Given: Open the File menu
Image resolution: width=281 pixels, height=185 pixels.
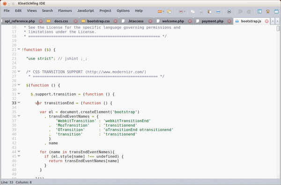Looking at the screenshot, I should click(7, 11).
